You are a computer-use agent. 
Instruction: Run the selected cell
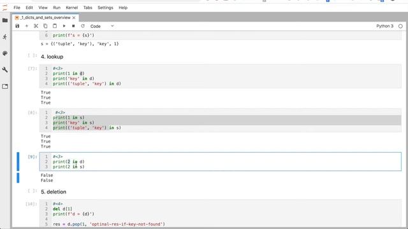64,26
